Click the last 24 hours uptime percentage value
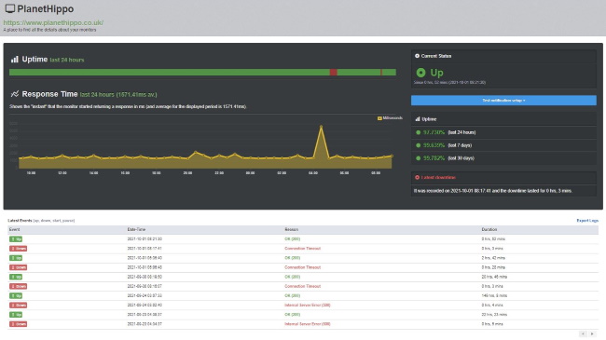This screenshot has width=606, height=340. click(x=434, y=132)
